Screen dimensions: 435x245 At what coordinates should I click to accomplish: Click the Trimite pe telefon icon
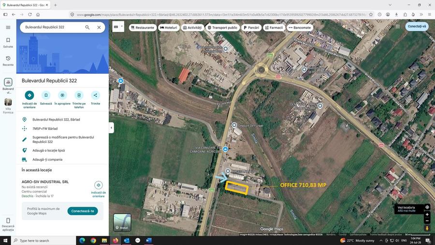coord(79,95)
